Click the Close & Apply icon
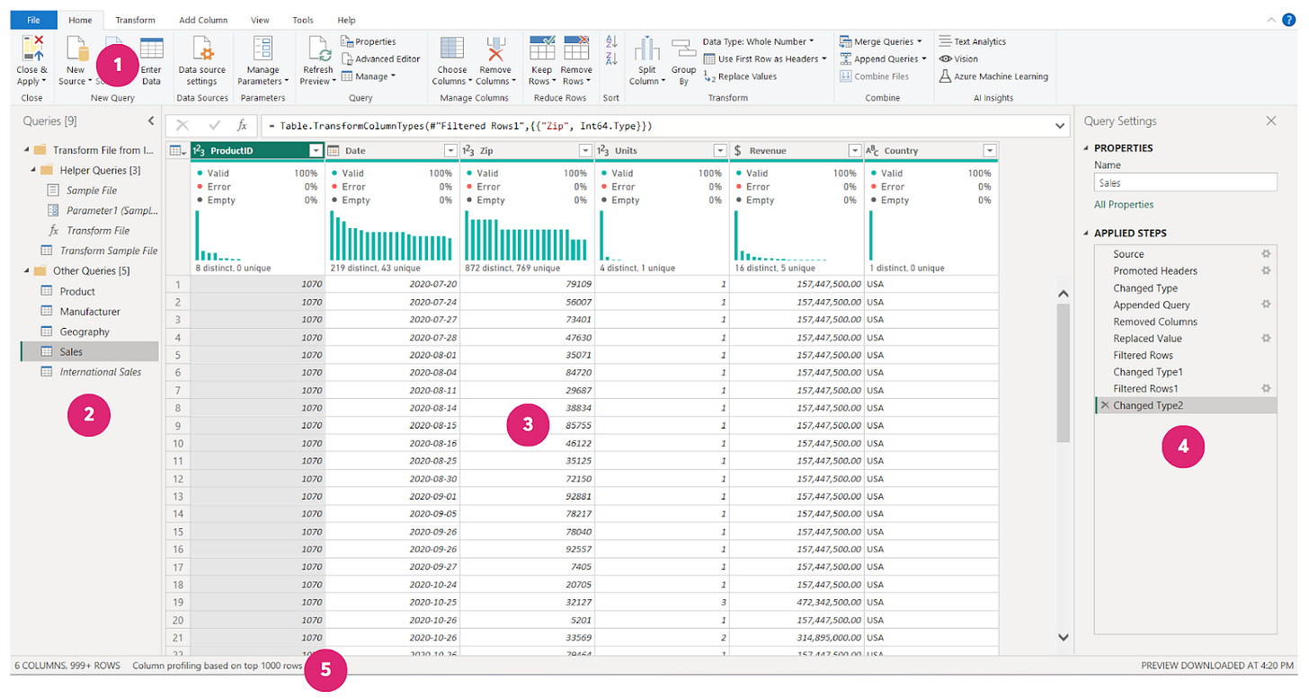 coord(31,49)
